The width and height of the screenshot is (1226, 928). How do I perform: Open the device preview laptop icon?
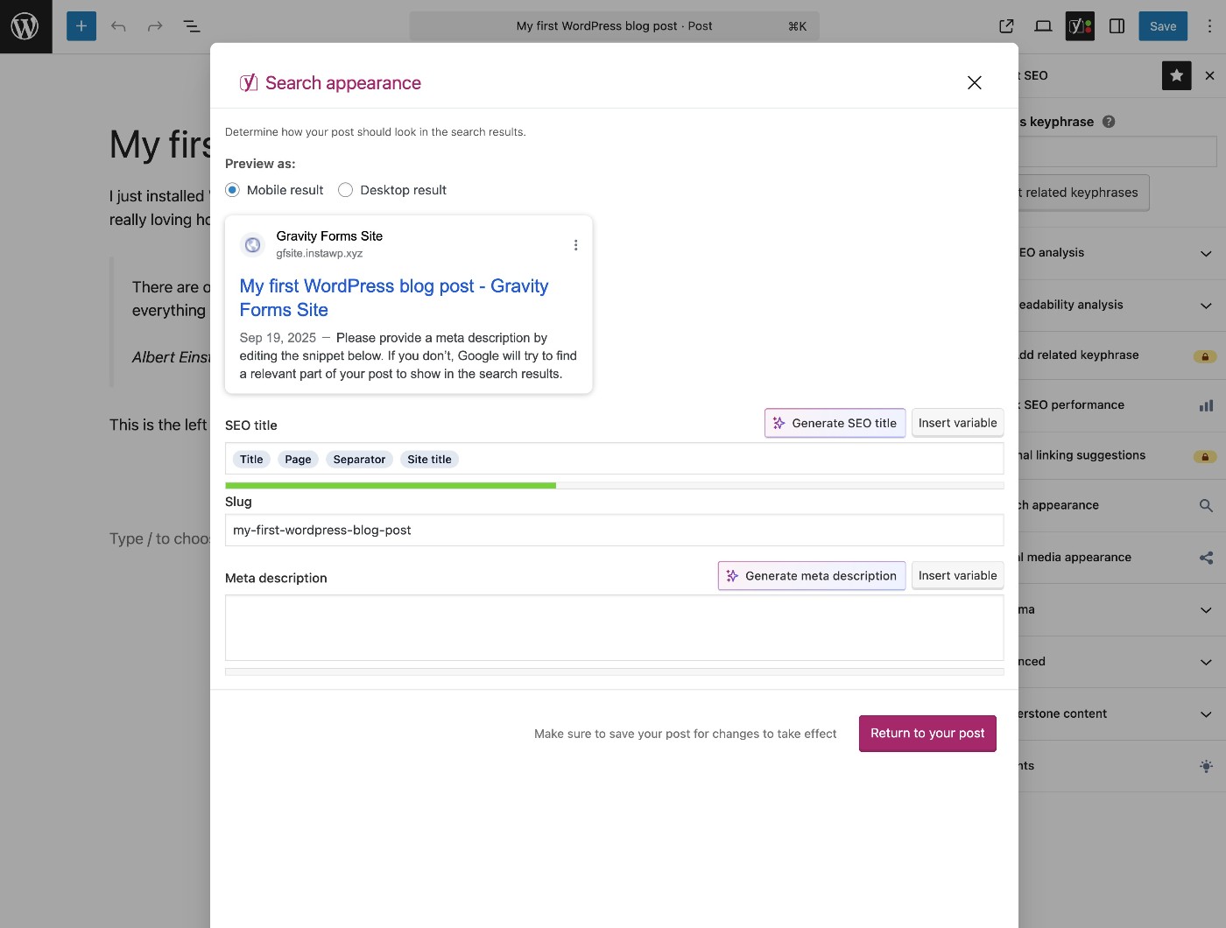(x=1043, y=26)
